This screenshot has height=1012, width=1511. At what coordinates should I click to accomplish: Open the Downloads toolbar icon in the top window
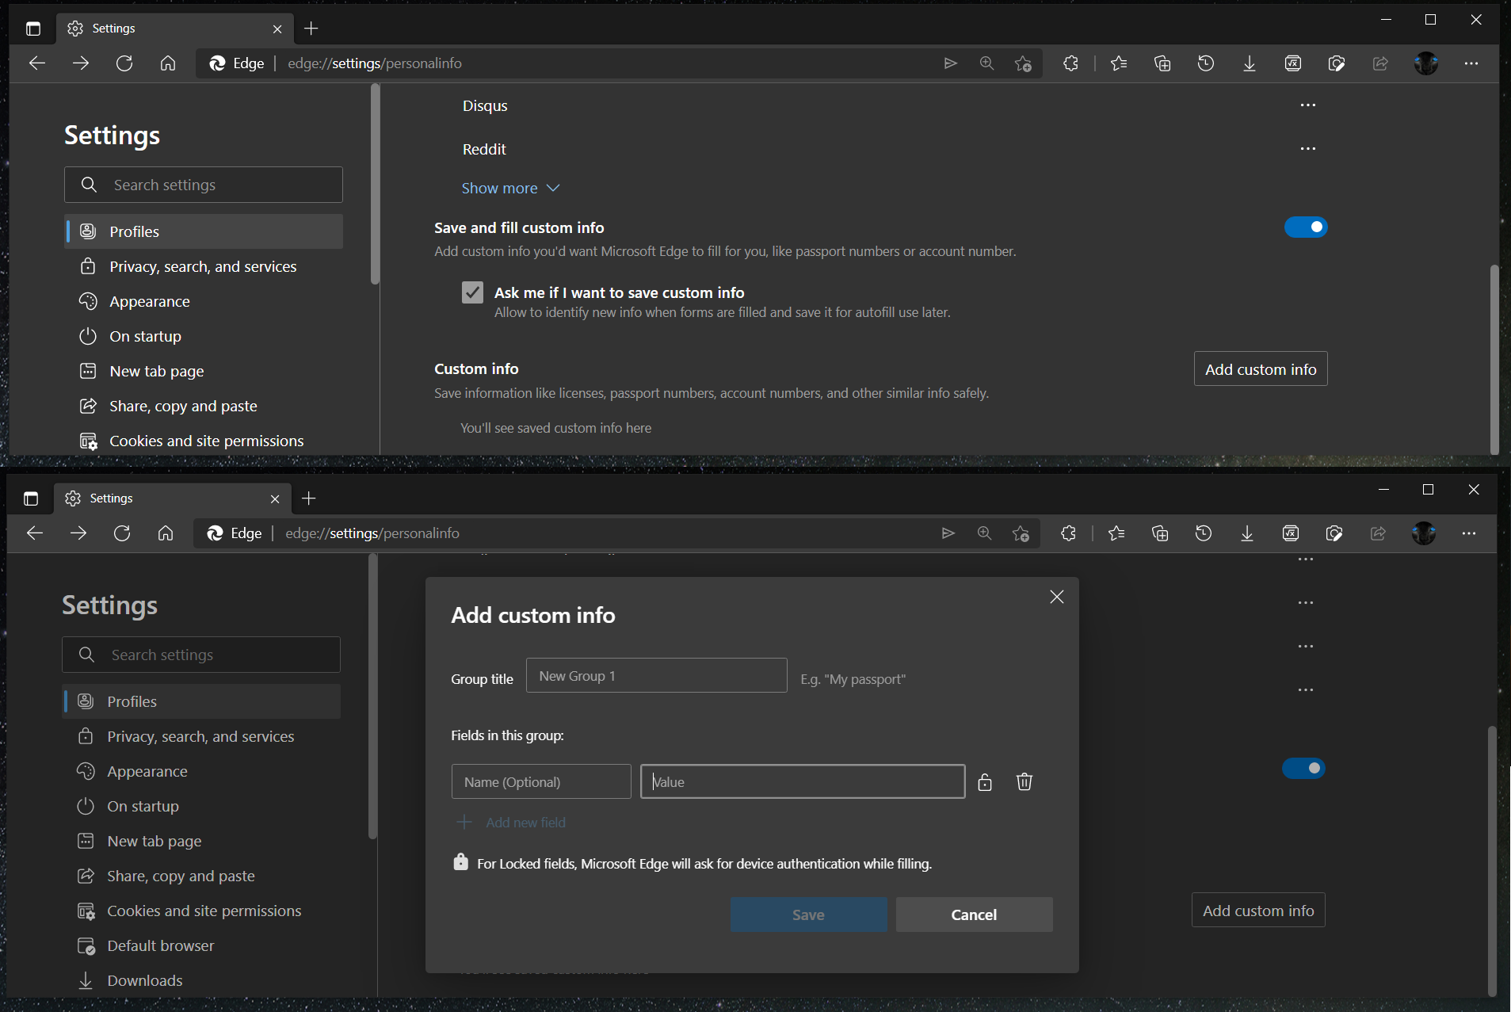(1249, 63)
